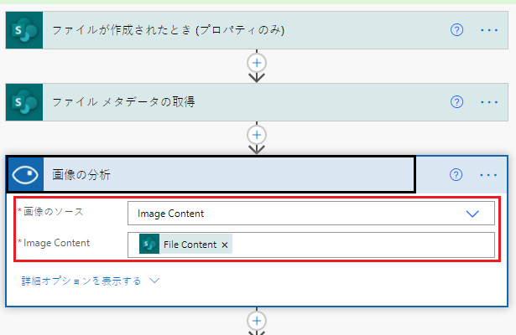Click chevron beside 詳細オプションを表示する
Image resolution: width=516 pixels, height=335 pixels.
pyautogui.click(x=154, y=281)
